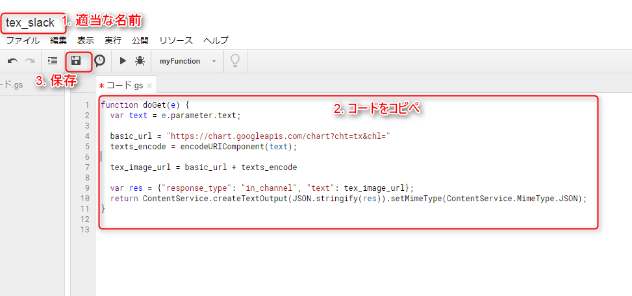Click the 'function doGet(e) {' line
The height and width of the screenshot is (296, 632).
(x=145, y=105)
